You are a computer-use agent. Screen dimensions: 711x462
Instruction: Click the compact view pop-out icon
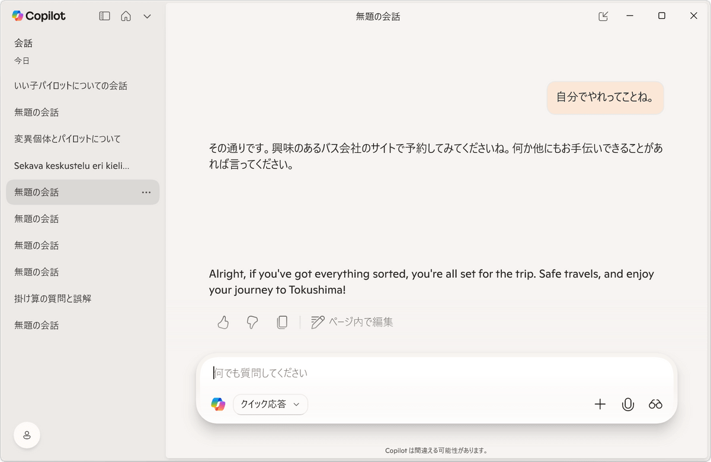coord(603,17)
